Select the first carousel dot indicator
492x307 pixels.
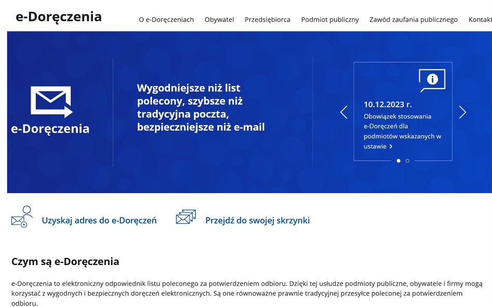click(x=399, y=160)
